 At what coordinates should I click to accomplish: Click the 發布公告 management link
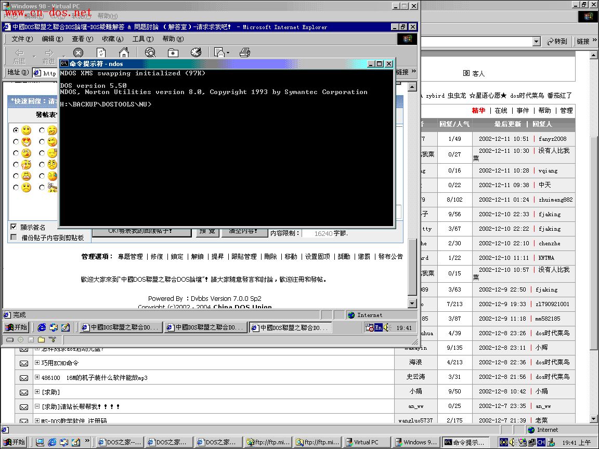(390, 257)
